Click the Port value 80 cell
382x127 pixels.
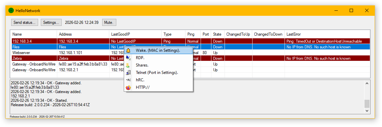coord(206,52)
